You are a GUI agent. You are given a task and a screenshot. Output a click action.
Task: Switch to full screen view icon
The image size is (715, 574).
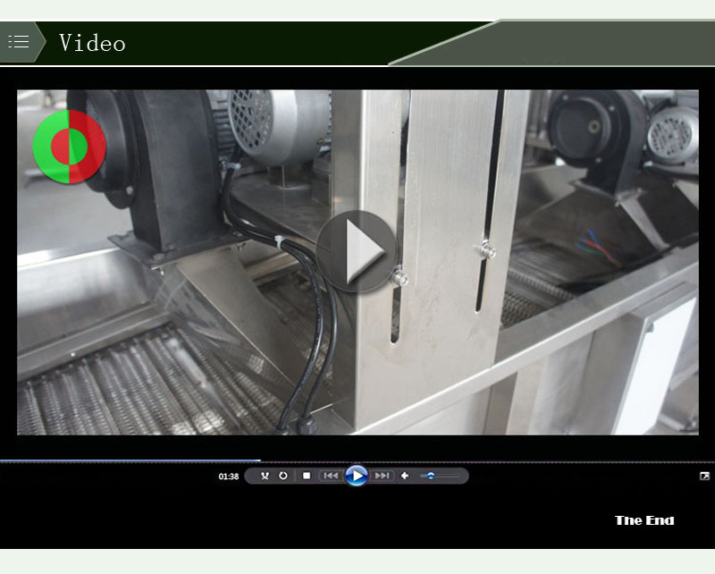coord(704,476)
